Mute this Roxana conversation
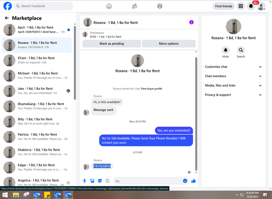 point(226,50)
